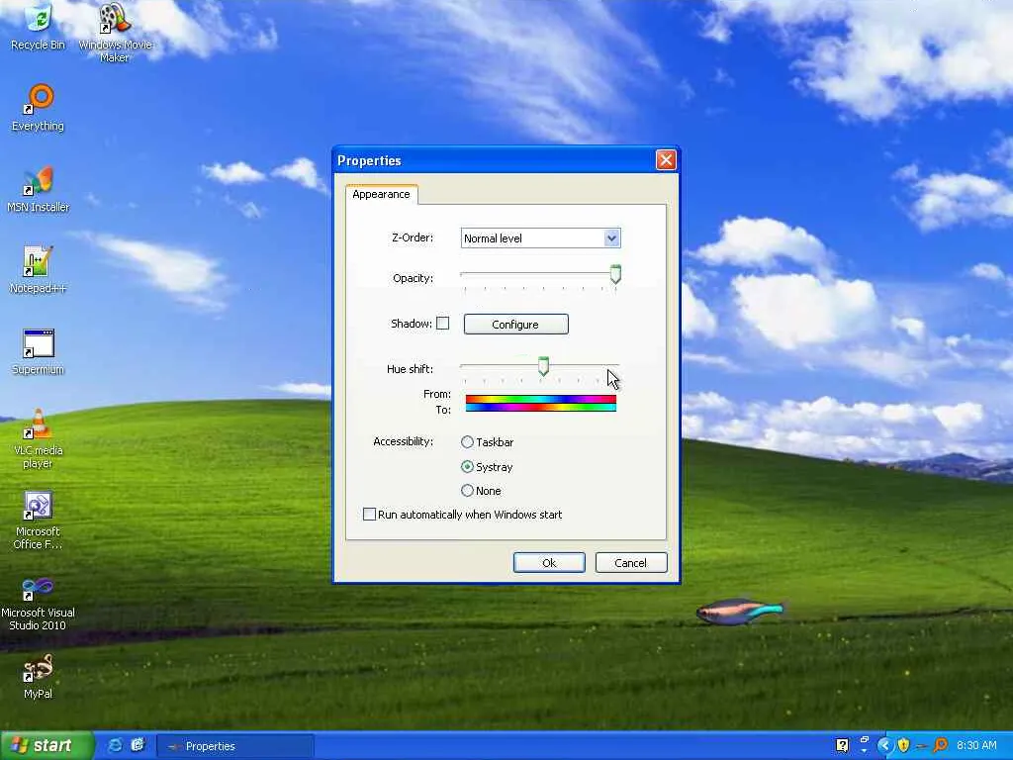Open the Recycle Bin desktop icon

click(x=39, y=27)
